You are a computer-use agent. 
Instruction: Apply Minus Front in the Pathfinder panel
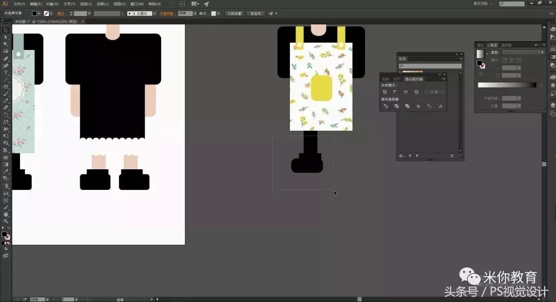tap(396, 92)
